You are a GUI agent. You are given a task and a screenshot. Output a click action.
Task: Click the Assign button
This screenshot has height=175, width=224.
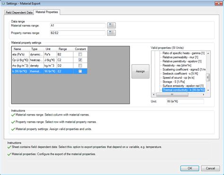coord(140,71)
